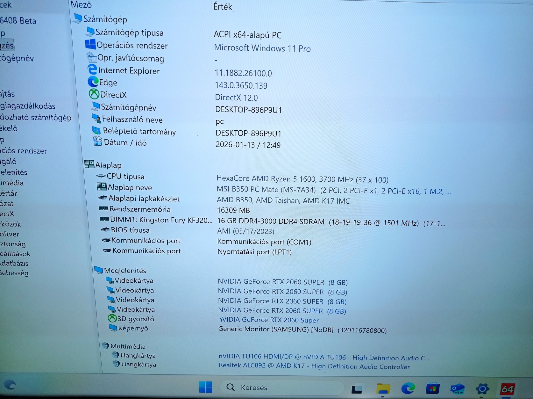Image resolution: width=533 pixels, height=399 pixels.
Task: Click the Hangkártya icon on the Realtek ALC892 row
Action: click(117, 364)
